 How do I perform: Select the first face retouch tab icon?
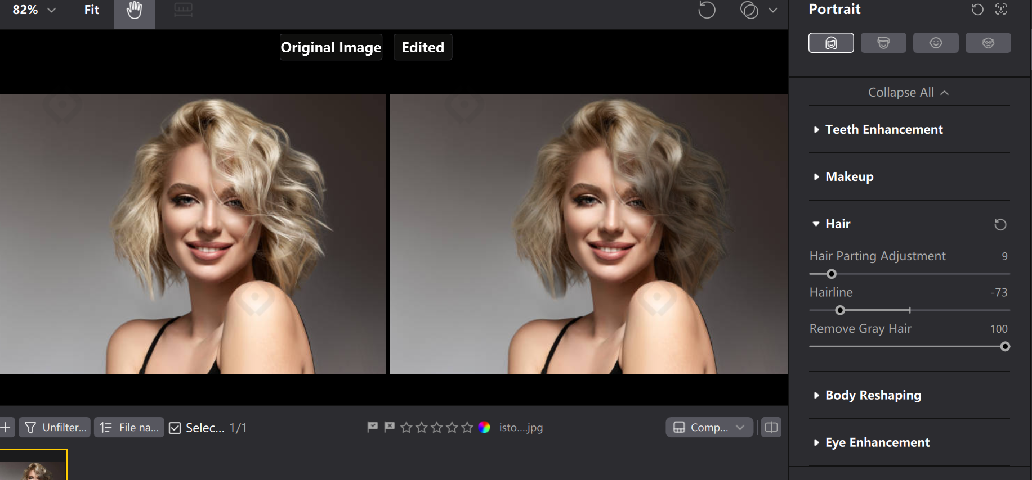point(831,43)
